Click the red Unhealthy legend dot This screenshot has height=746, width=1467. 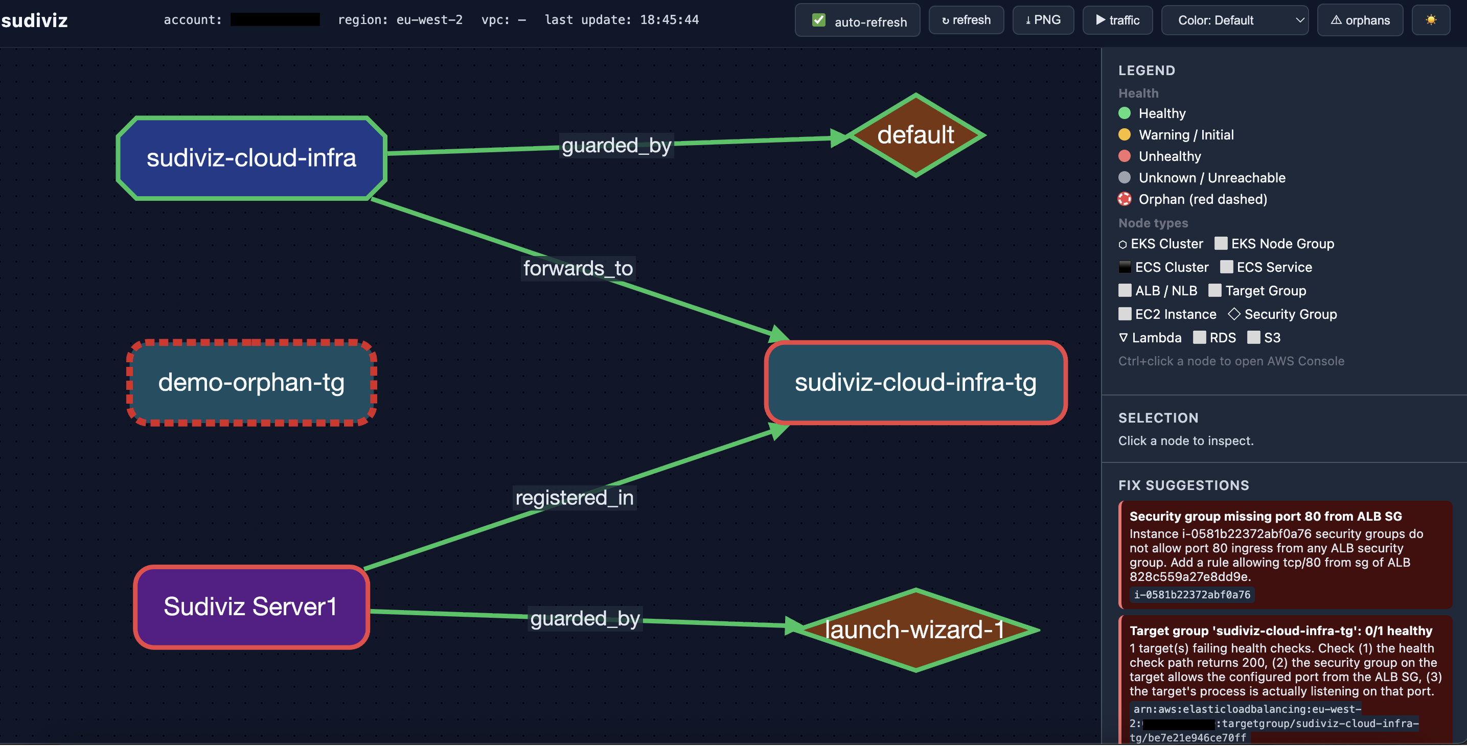1124,156
